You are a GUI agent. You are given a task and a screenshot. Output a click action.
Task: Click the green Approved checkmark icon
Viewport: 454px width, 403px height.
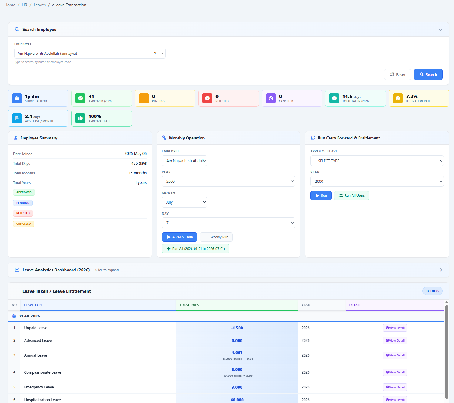(x=80, y=98)
